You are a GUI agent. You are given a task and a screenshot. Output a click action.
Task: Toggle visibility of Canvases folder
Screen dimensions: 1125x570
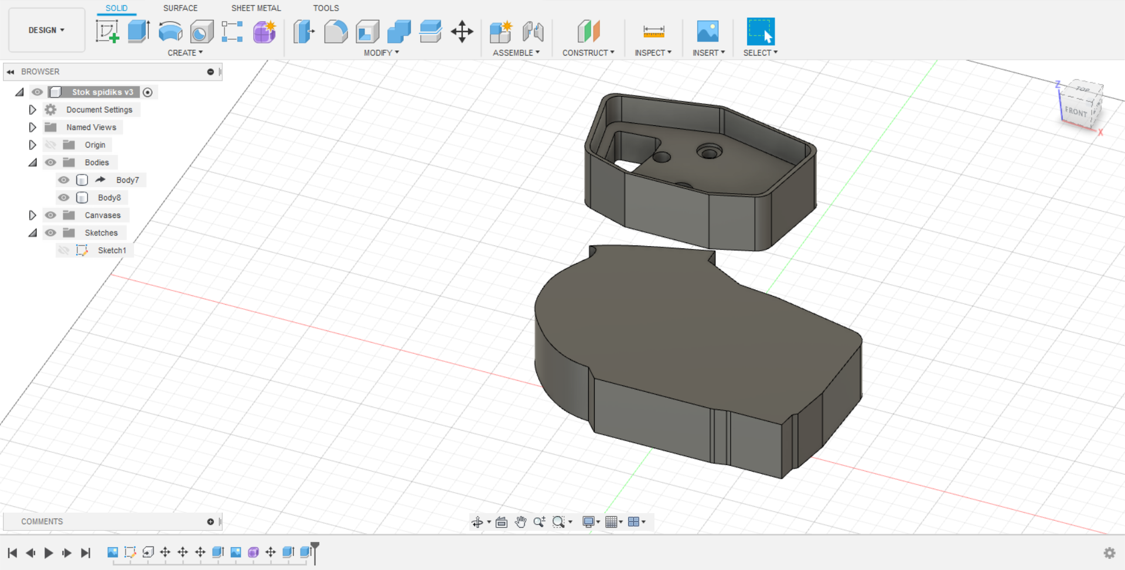(51, 215)
